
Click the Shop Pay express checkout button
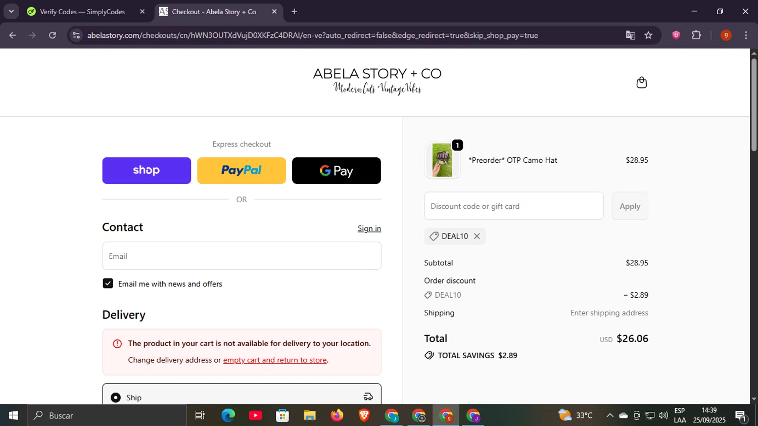[x=147, y=170]
